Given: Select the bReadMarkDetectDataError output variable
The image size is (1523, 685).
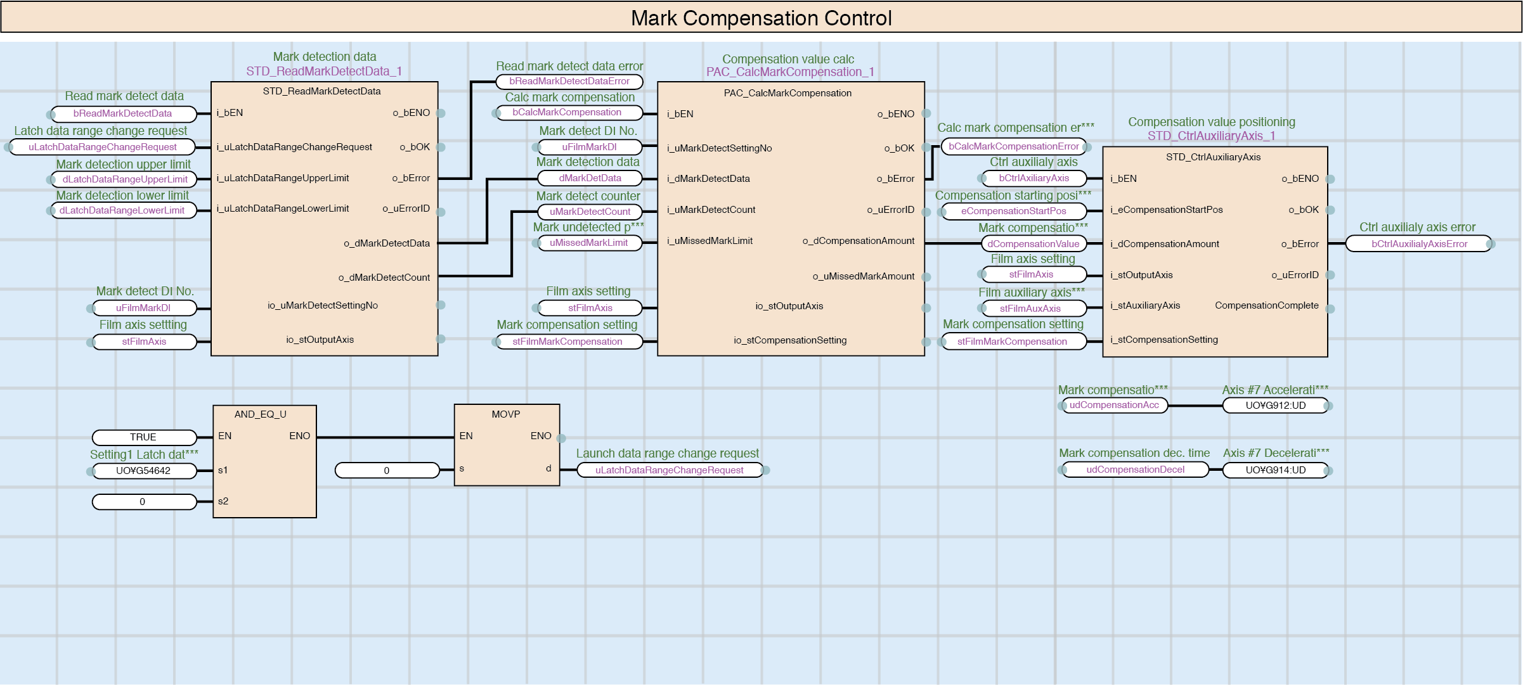Looking at the screenshot, I should pyautogui.click(x=569, y=81).
